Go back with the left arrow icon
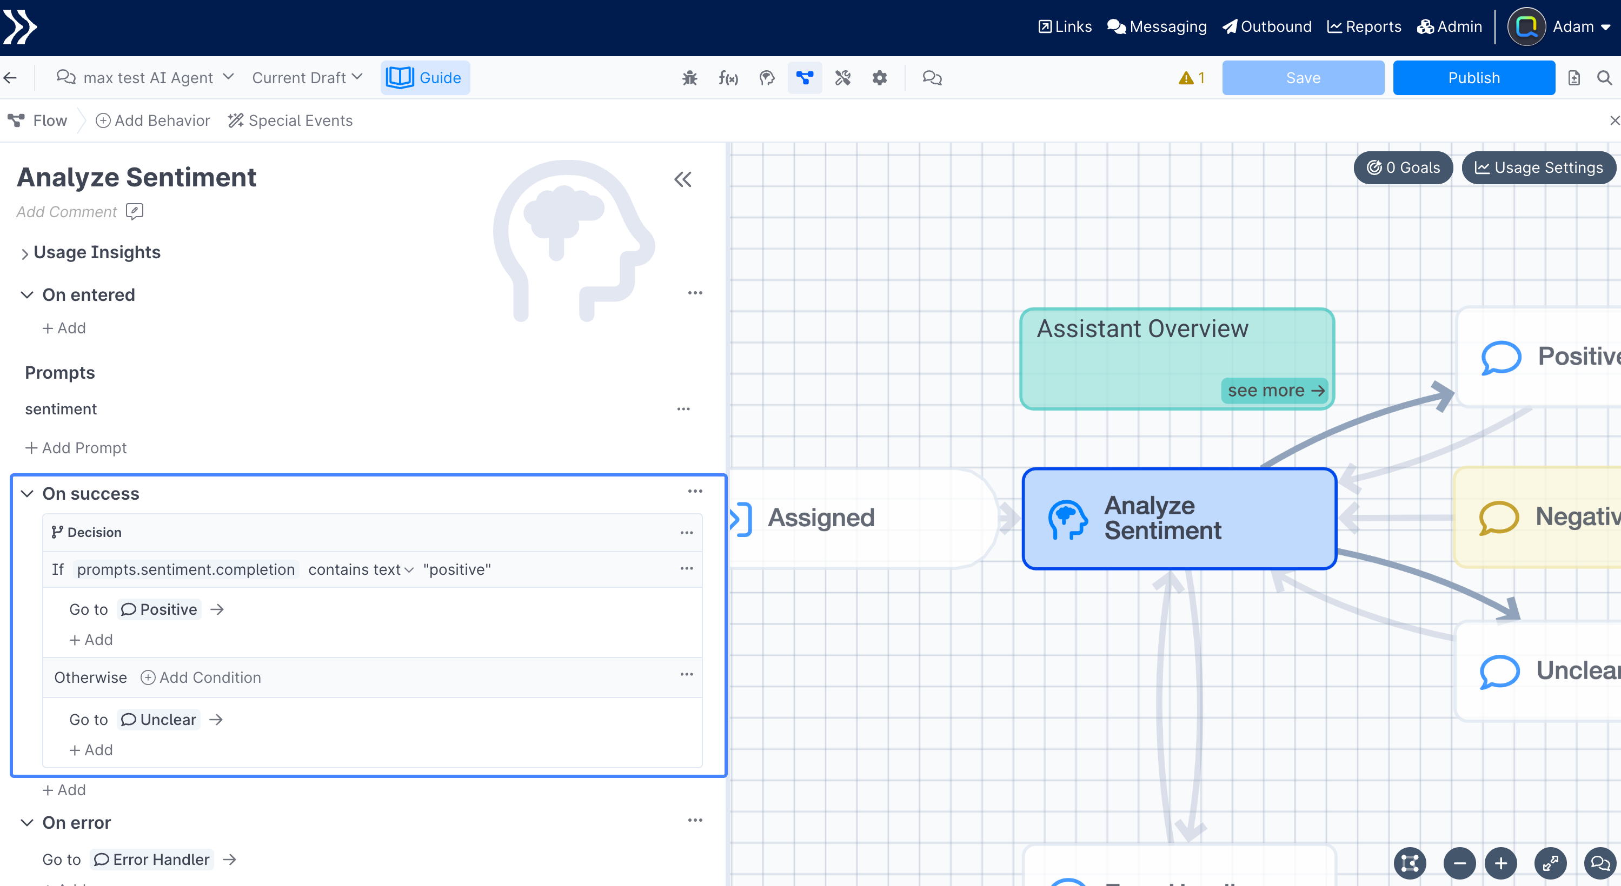1621x886 pixels. point(10,78)
